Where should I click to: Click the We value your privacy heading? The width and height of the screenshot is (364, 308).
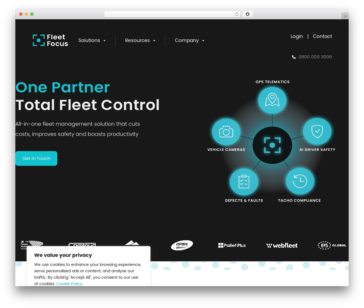[63, 255]
